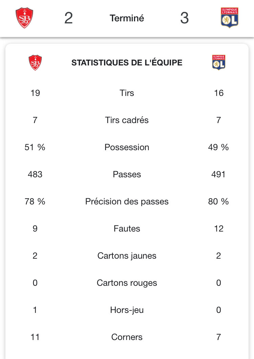254x359 pixels.
Task: Click the Possession stat label
Action: [x=127, y=147]
